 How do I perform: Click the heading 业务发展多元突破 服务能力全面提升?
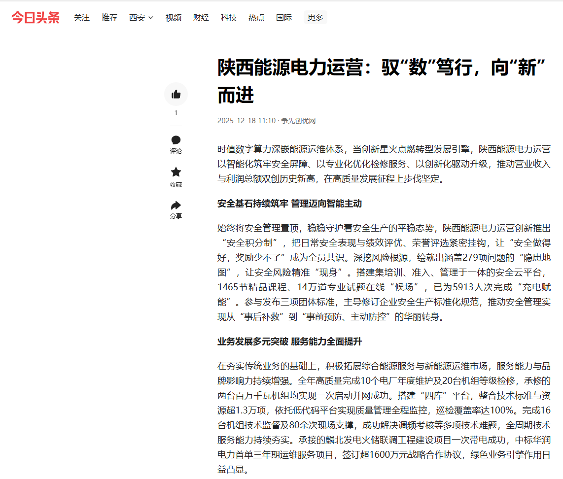(289, 342)
